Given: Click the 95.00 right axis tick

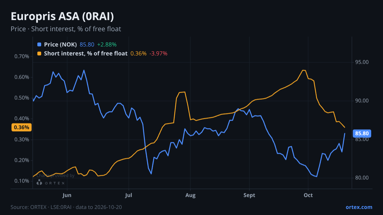Looking at the screenshot, I should point(362,62).
